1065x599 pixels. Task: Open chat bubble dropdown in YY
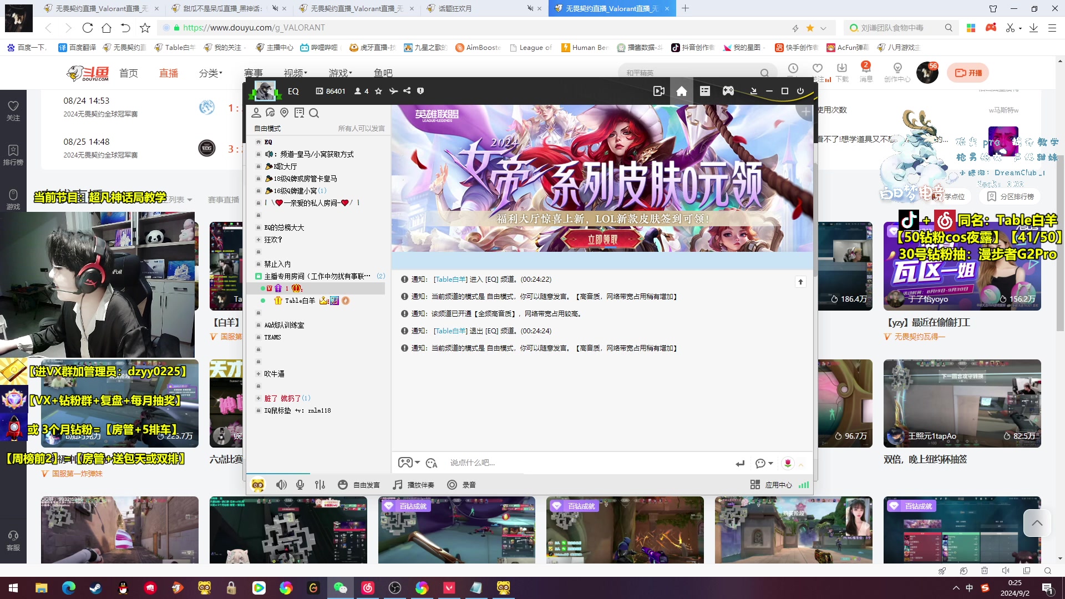(764, 463)
